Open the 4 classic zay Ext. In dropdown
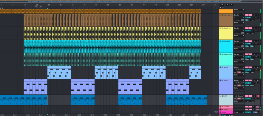 pyautogui.click(x=239, y=28)
